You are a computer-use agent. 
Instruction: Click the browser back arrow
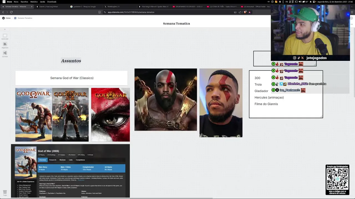[x=3, y=12]
